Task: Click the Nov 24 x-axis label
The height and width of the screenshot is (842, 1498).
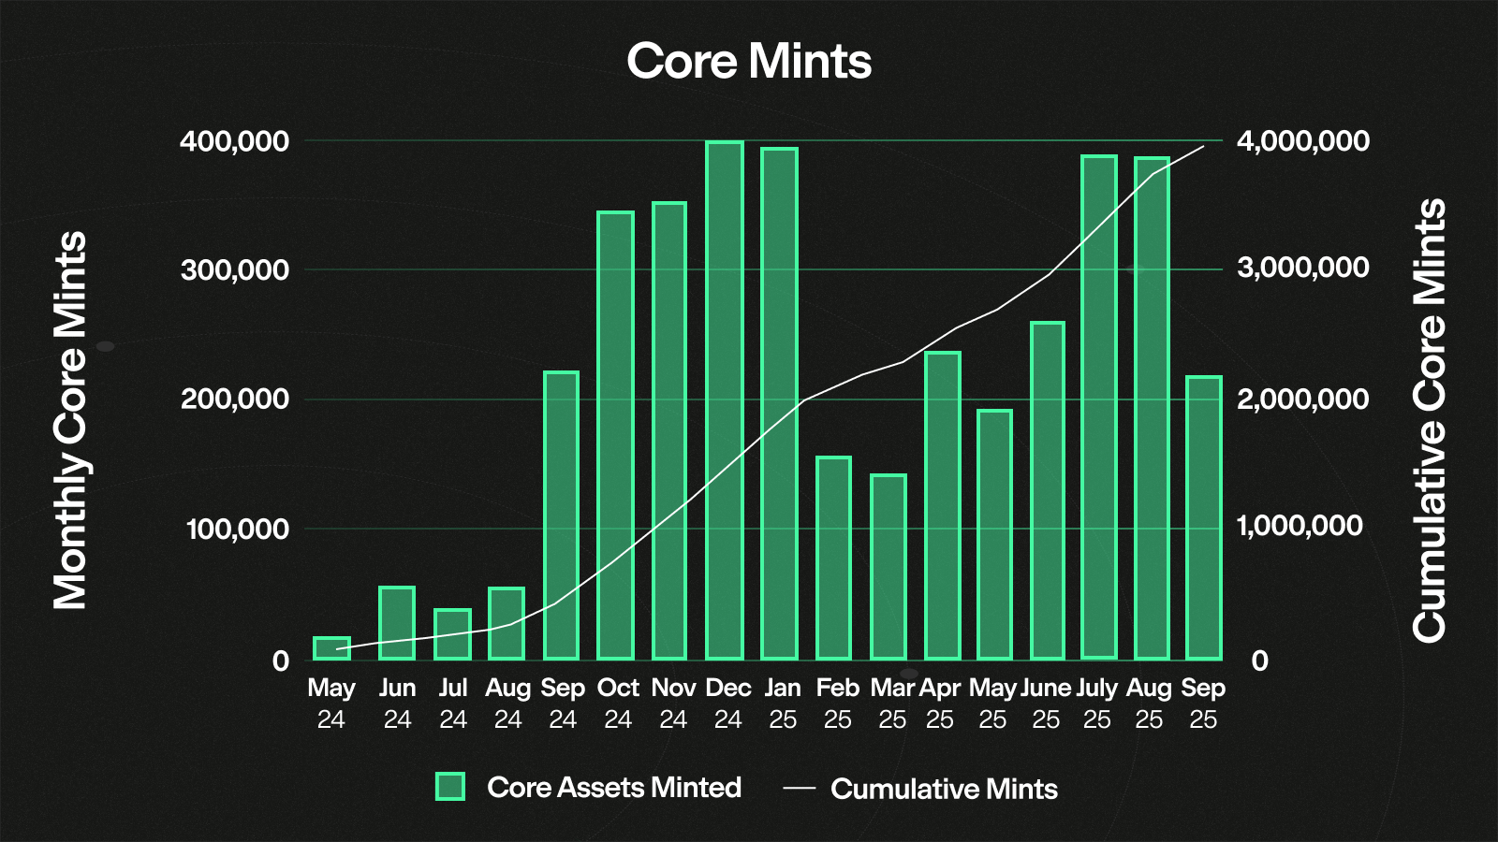Action: coord(673,704)
